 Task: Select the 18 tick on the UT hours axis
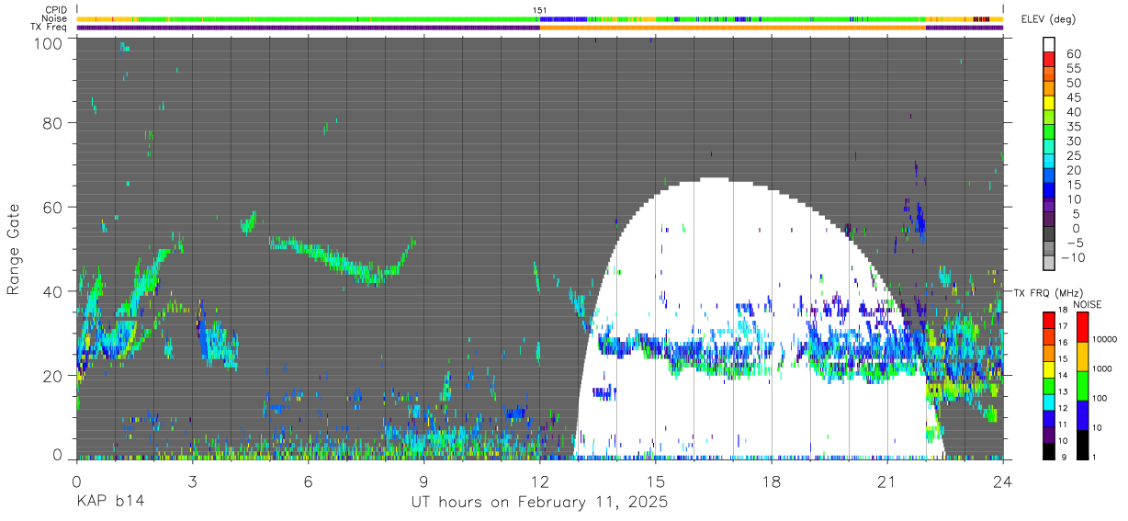[x=772, y=481]
